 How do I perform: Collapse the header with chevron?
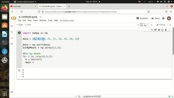pyautogui.click(x=170, y=25)
